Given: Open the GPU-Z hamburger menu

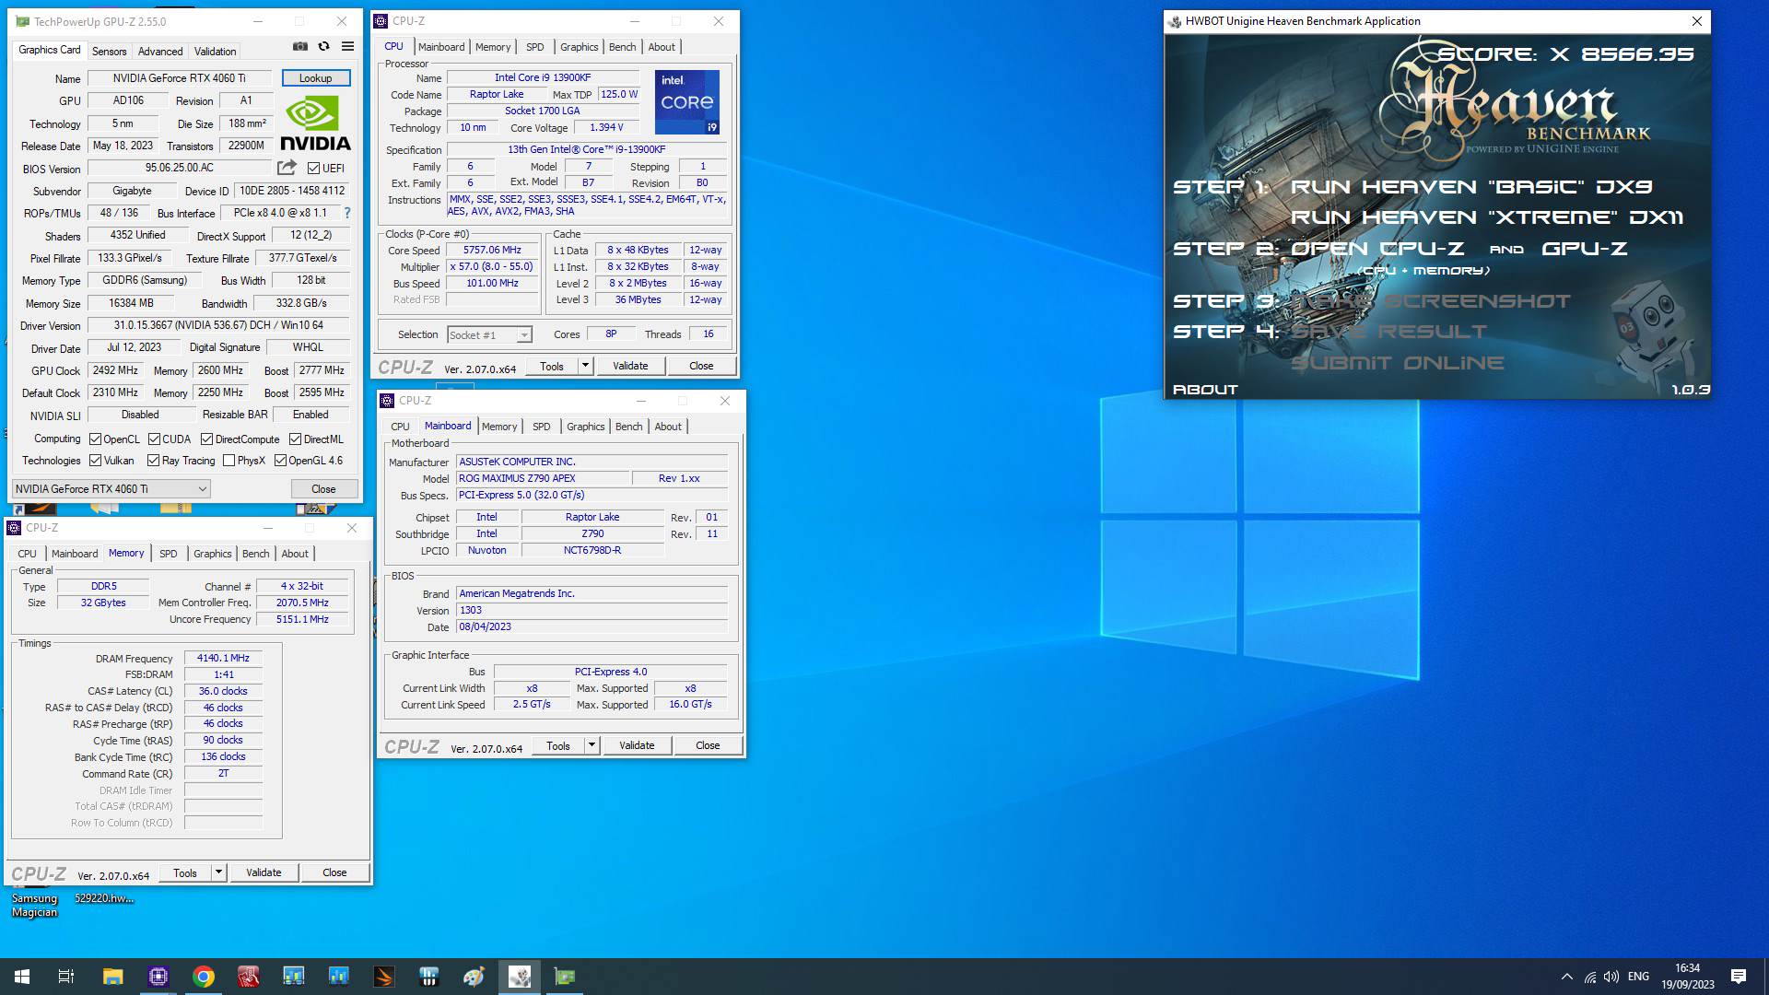Looking at the screenshot, I should click(347, 46).
